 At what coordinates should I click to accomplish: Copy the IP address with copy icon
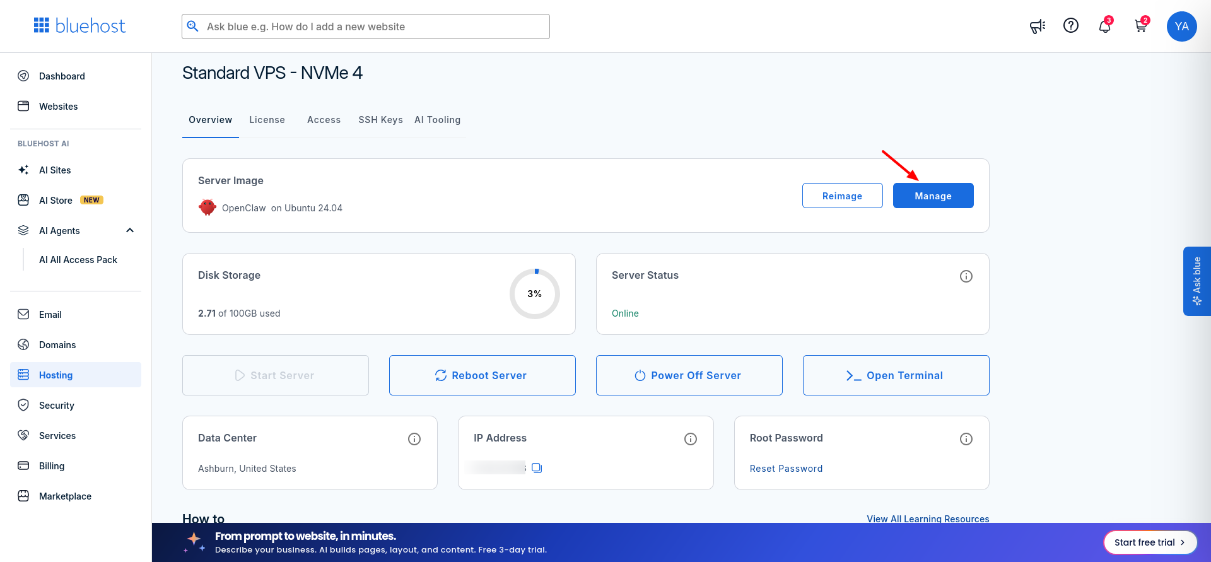click(x=537, y=468)
